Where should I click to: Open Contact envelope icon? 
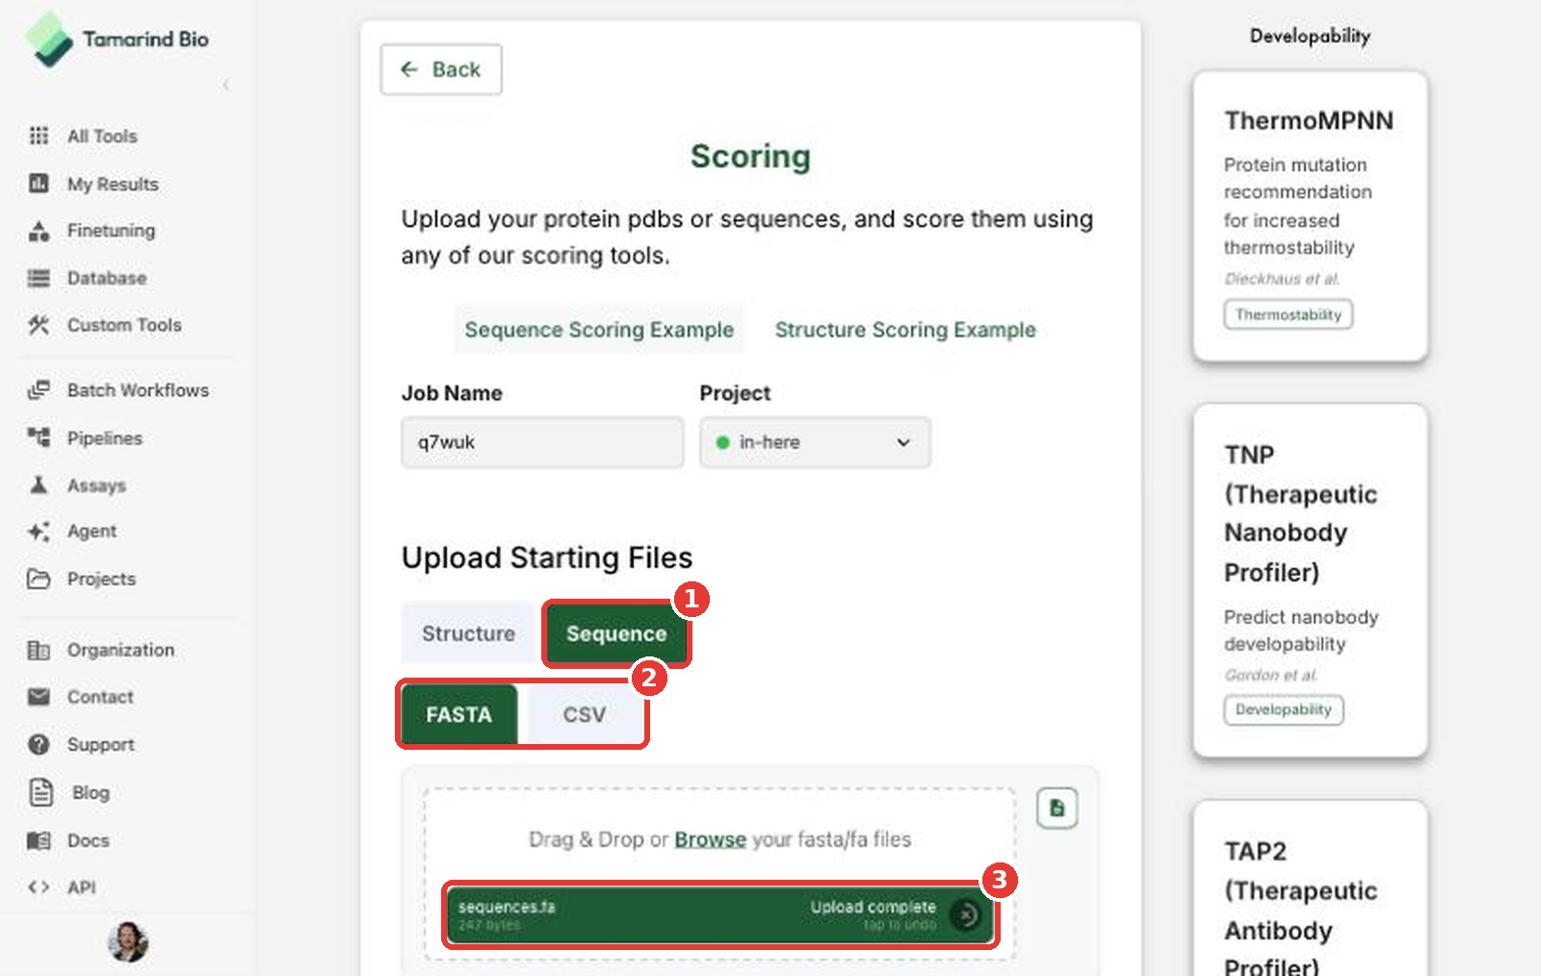pos(39,697)
